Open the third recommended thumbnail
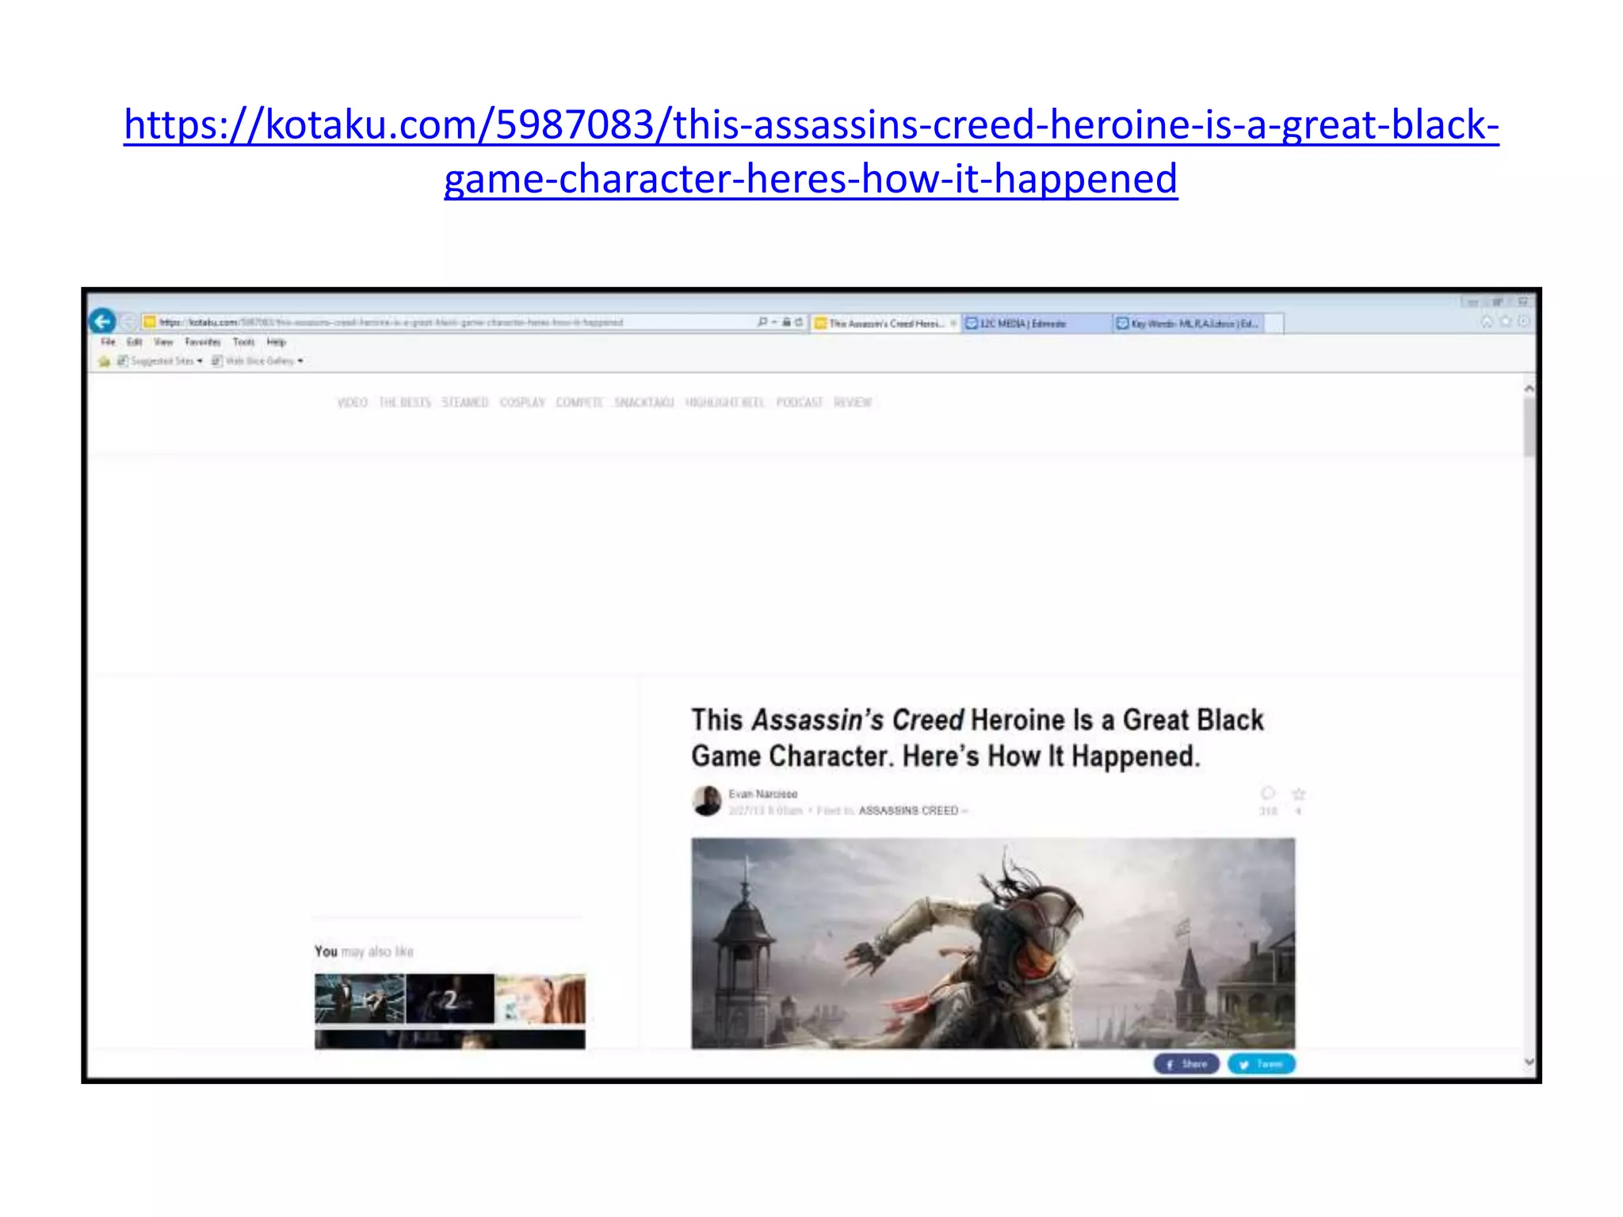Screen dimensions: 1623x1217 coord(540,998)
